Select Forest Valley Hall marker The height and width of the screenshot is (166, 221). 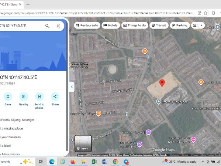pyautogui.click(x=148, y=132)
